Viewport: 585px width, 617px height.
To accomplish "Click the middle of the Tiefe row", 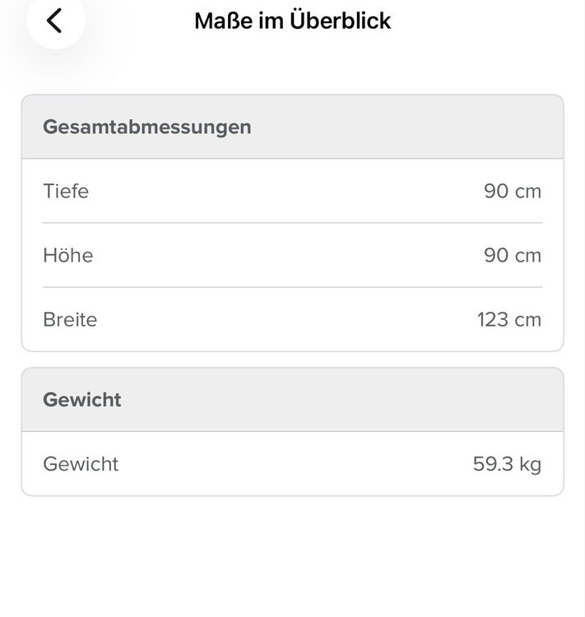I will pyautogui.click(x=293, y=191).
